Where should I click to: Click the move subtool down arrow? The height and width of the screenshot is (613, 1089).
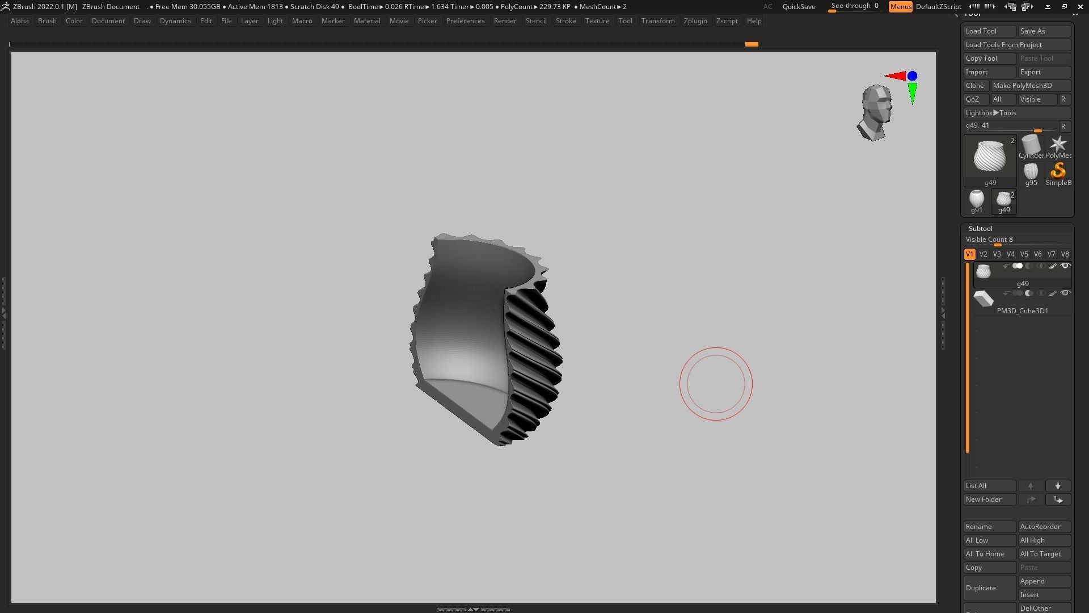tap(1058, 486)
